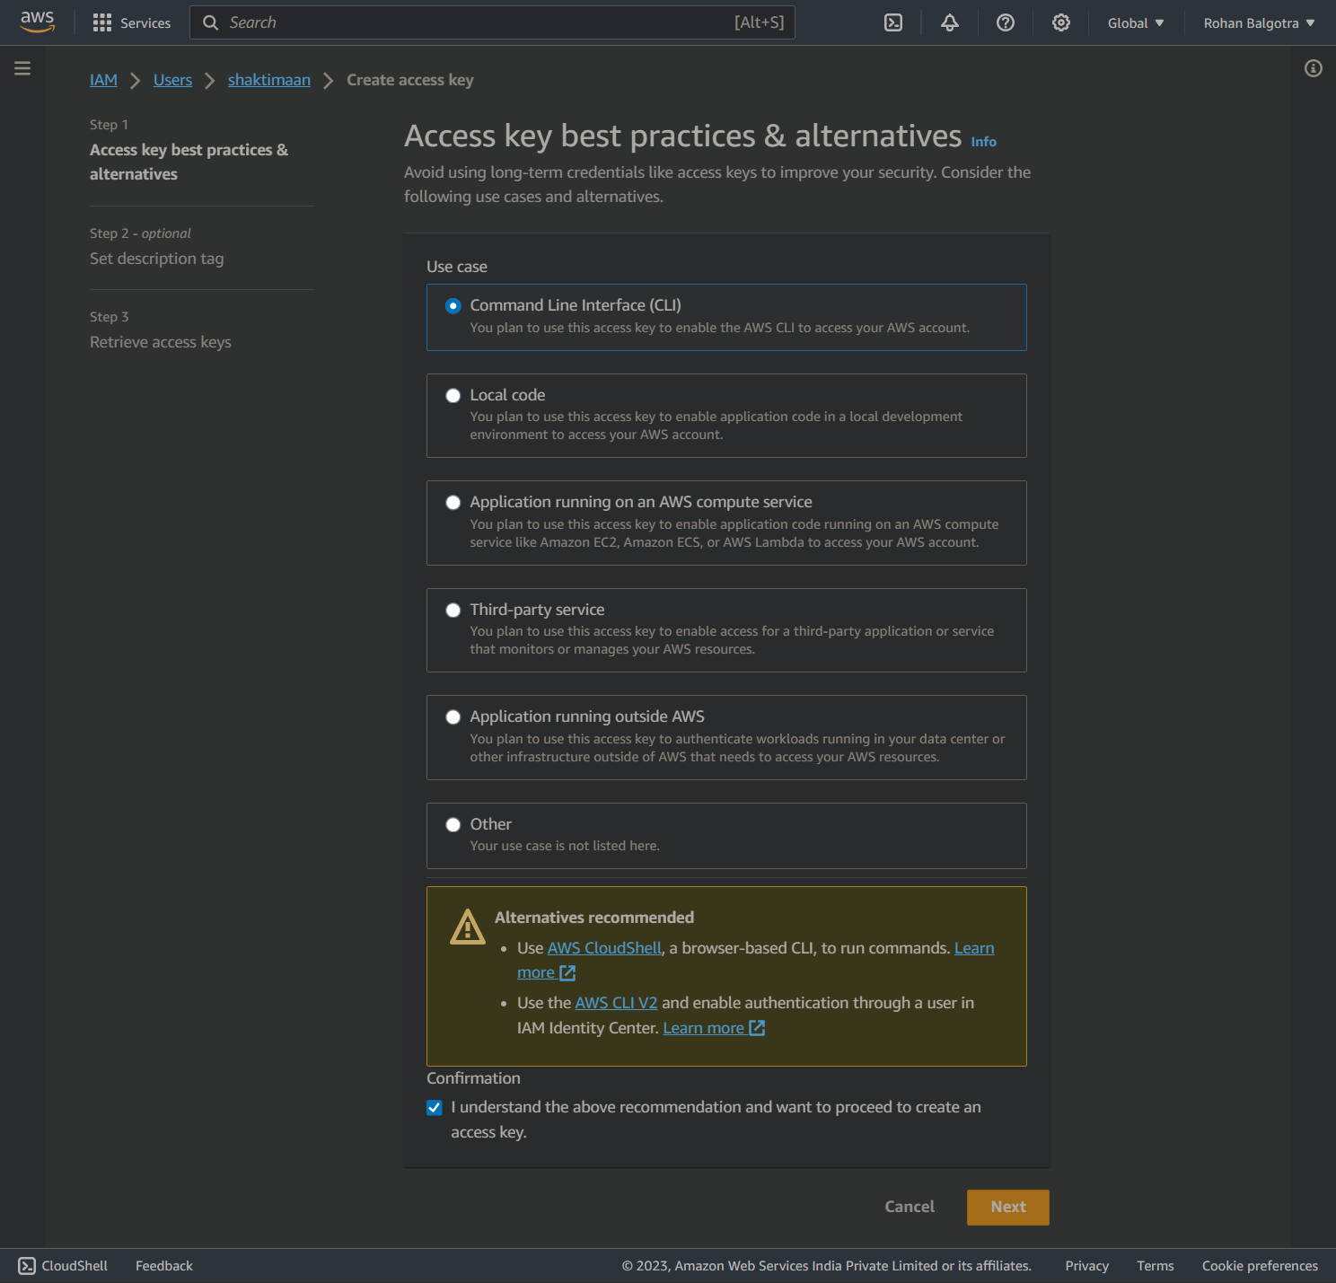1336x1283 pixels.
Task: Expand the Rohan Balgotra account menu
Action: pyautogui.click(x=1259, y=22)
